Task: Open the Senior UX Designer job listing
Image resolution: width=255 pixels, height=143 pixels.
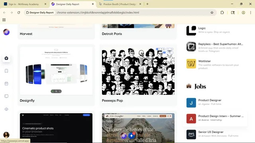Action: click(211, 132)
